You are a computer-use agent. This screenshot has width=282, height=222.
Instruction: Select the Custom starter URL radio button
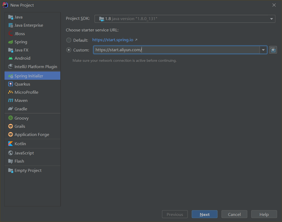click(69, 50)
